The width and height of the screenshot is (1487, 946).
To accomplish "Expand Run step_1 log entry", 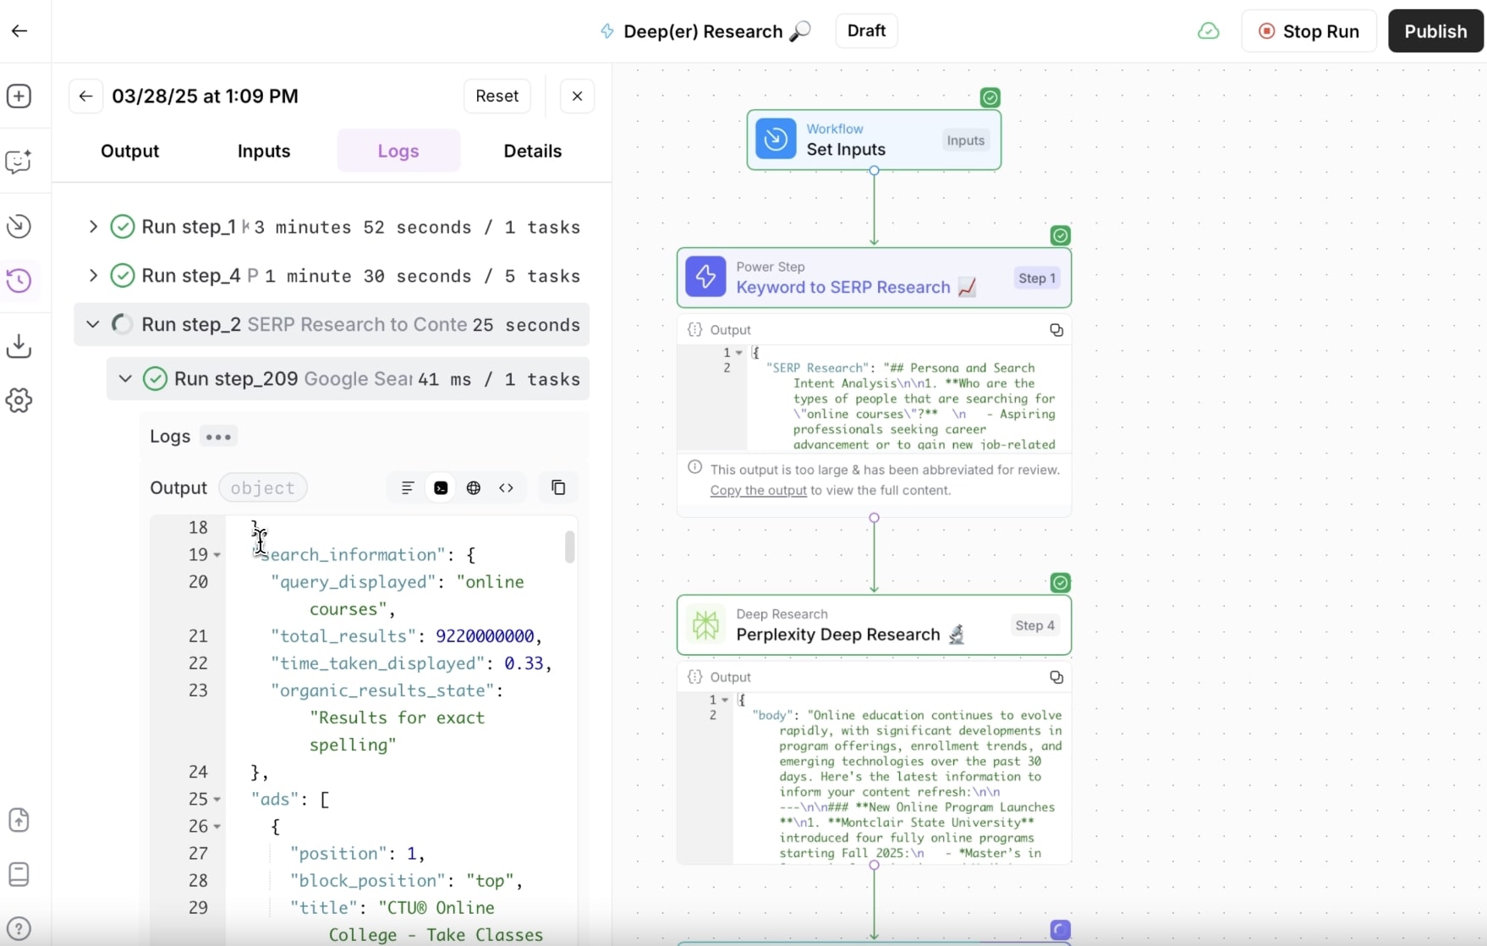I will (93, 227).
